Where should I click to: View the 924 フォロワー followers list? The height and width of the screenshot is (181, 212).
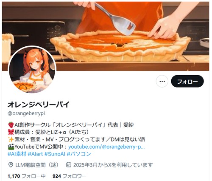70,176
